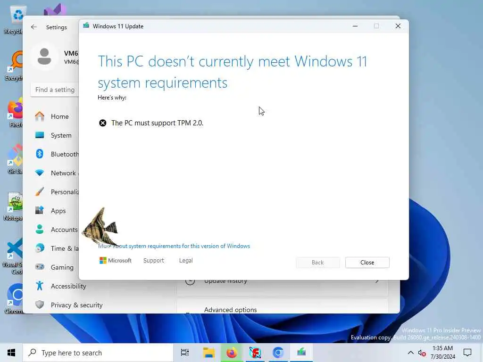Click the muted volume tray icon
The width and height of the screenshot is (483, 362).
[422, 353]
